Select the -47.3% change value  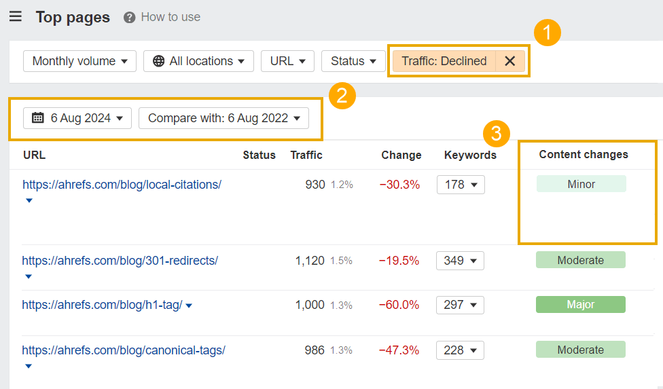[x=399, y=350]
